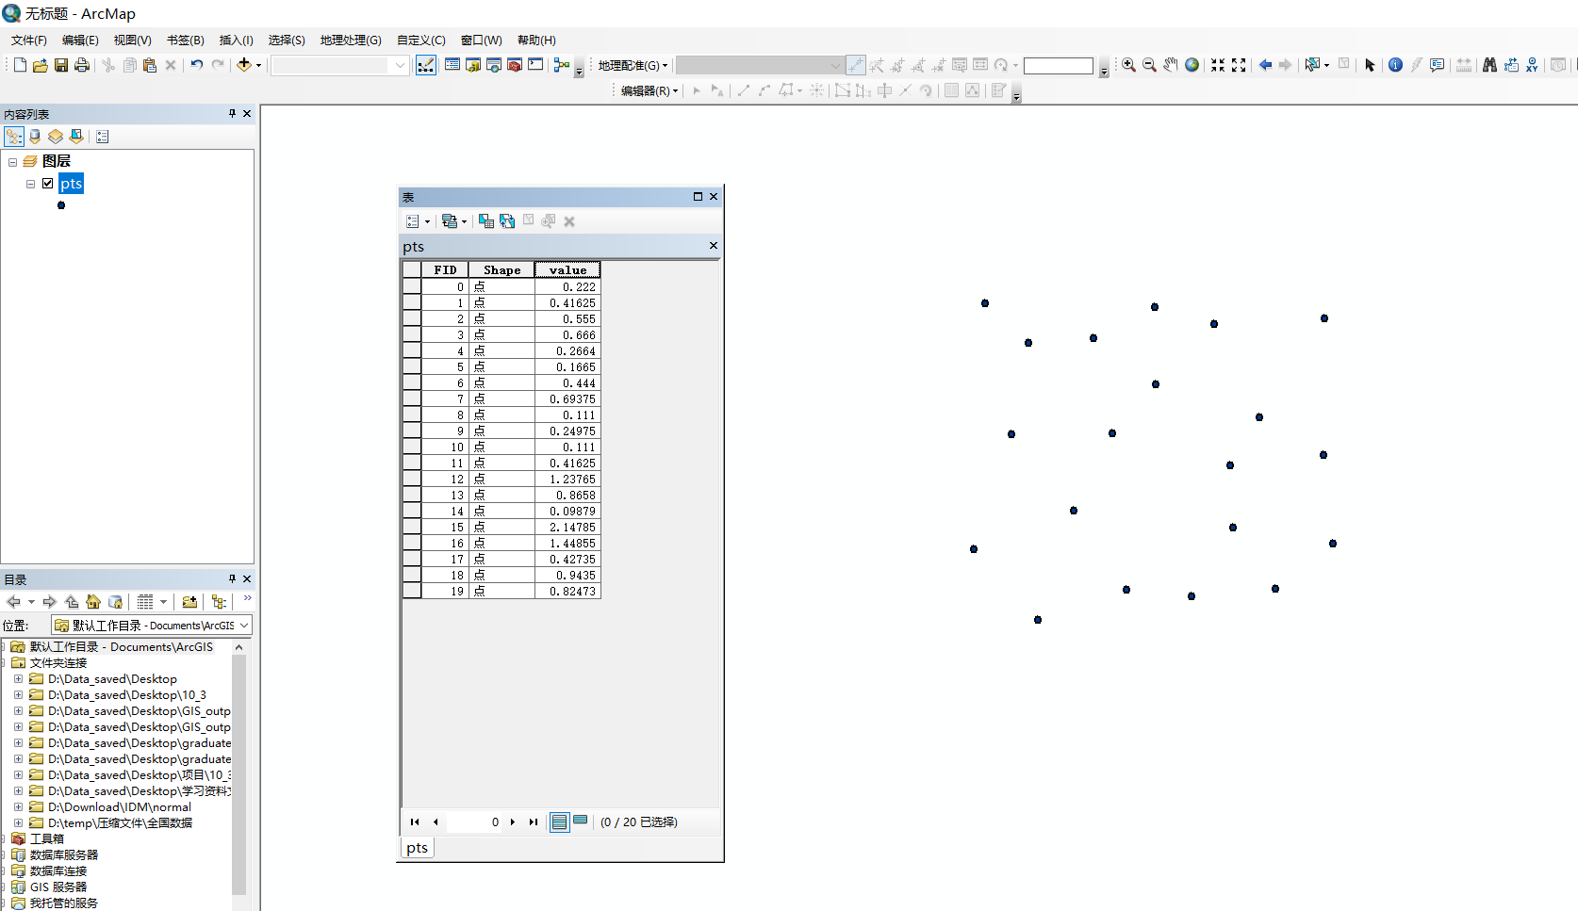This screenshot has width=1578, height=911.
Task: Show all records in the table
Action: click(x=560, y=822)
